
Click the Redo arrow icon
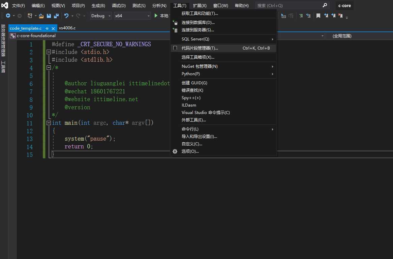78,16
